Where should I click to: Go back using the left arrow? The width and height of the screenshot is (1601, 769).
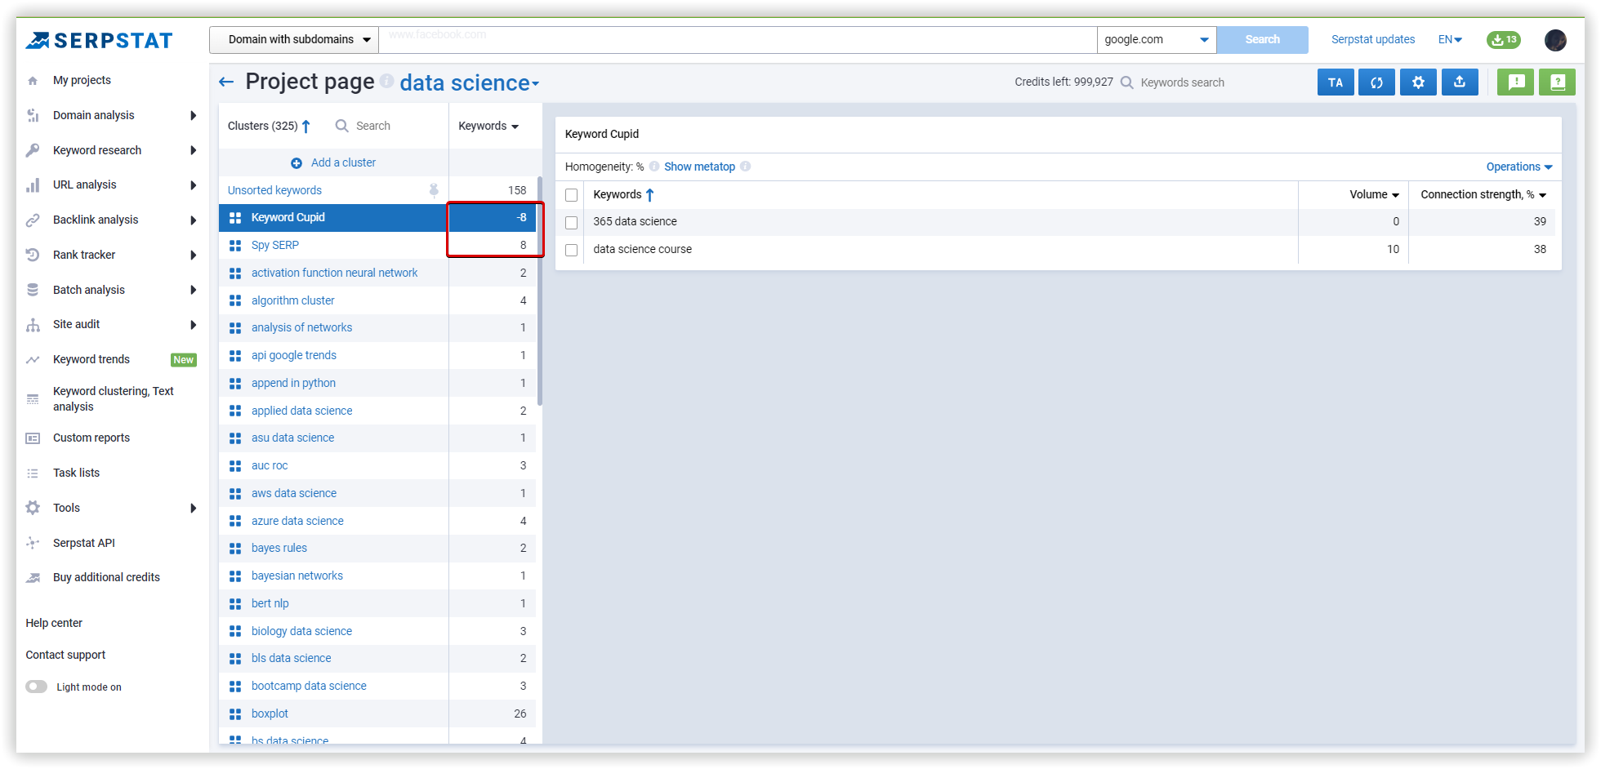tap(226, 82)
